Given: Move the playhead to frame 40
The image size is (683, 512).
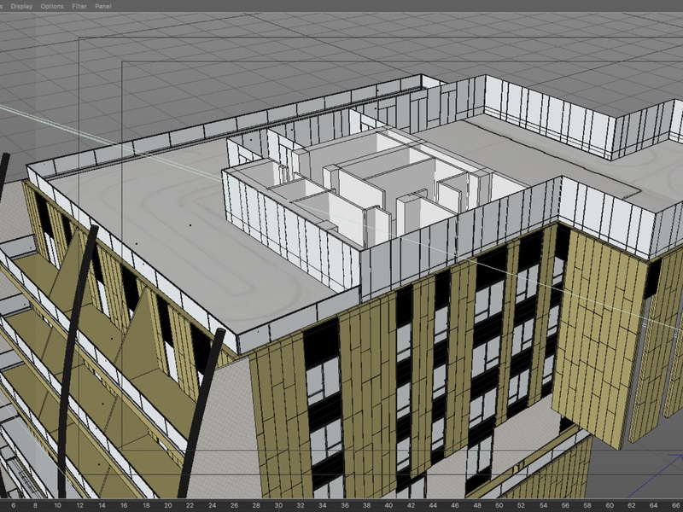Looking at the screenshot, I should 390,505.
